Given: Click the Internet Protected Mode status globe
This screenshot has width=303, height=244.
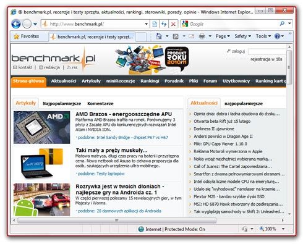Looking at the screenshot, I should (141, 229).
